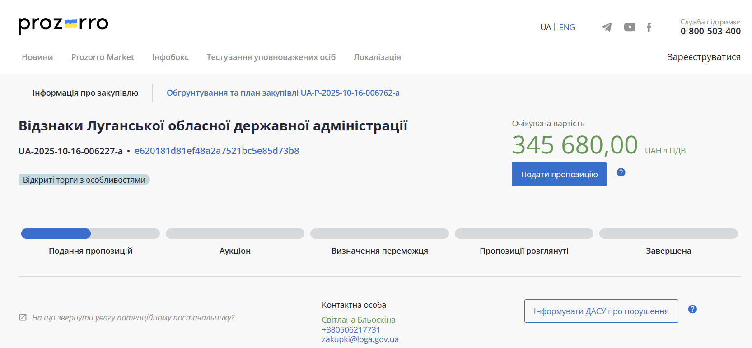This screenshot has height=348, width=752.
Task: Click Інформувати ДАСУ про порушення button
Action: (x=601, y=311)
